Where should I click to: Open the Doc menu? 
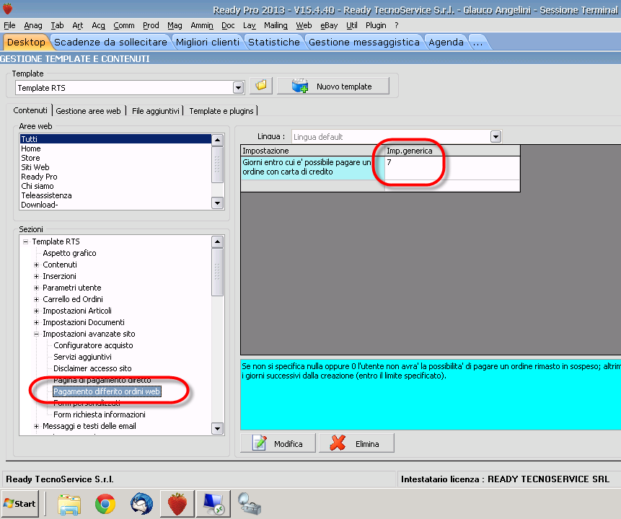coord(228,25)
